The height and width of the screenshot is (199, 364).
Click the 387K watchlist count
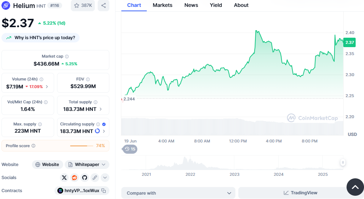click(86, 5)
